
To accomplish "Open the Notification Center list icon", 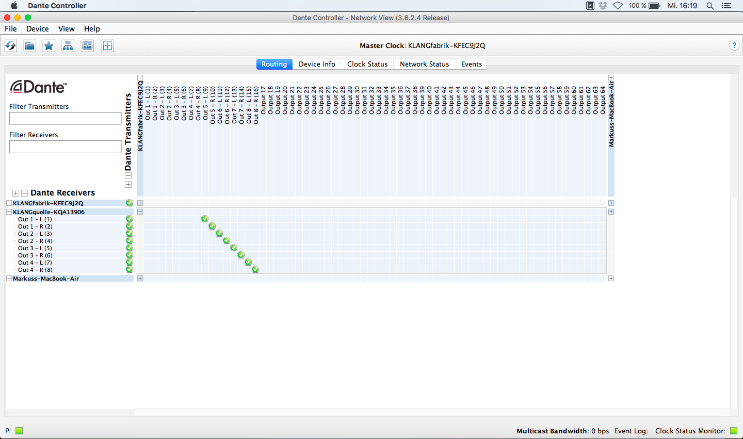I will click(726, 6).
